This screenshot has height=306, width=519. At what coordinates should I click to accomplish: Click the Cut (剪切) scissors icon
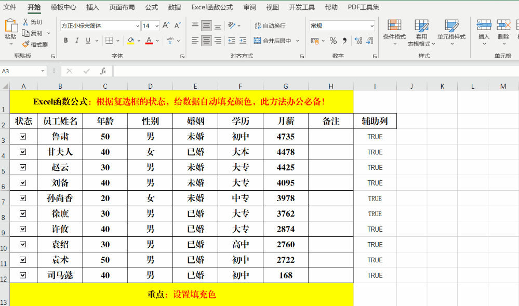click(25, 22)
